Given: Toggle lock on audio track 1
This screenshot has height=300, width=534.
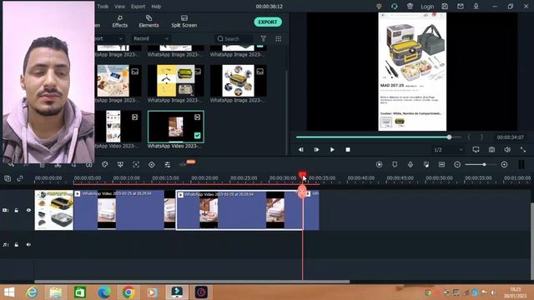Looking at the screenshot, I should pyautogui.click(x=17, y=244).
